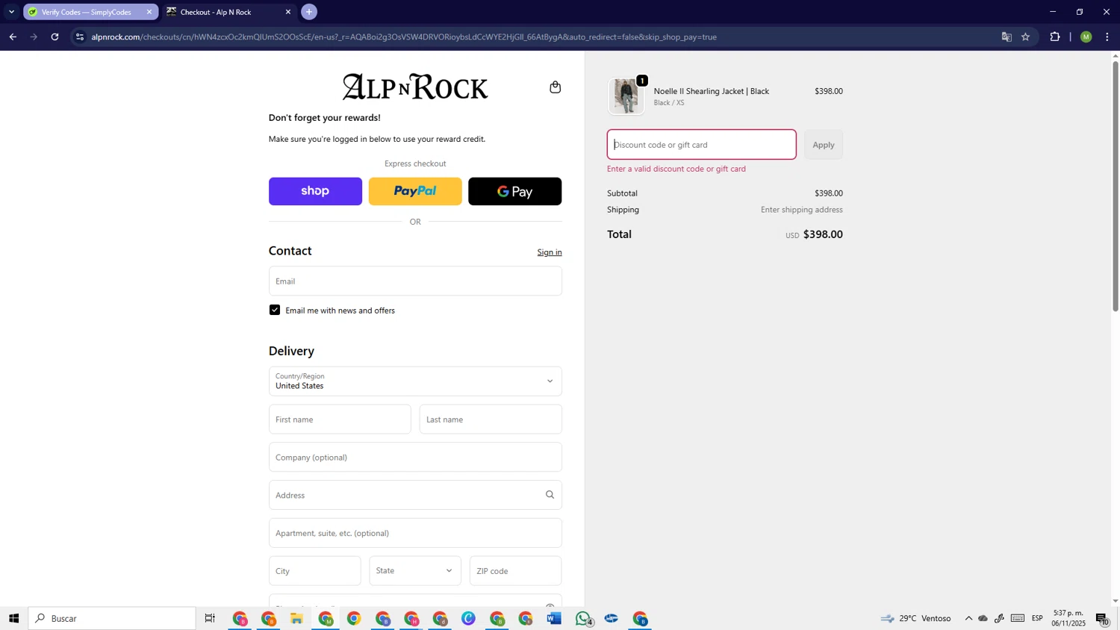Focus the First name field
Viewport: 1120px width, 630px height.
tap(340, 419)
